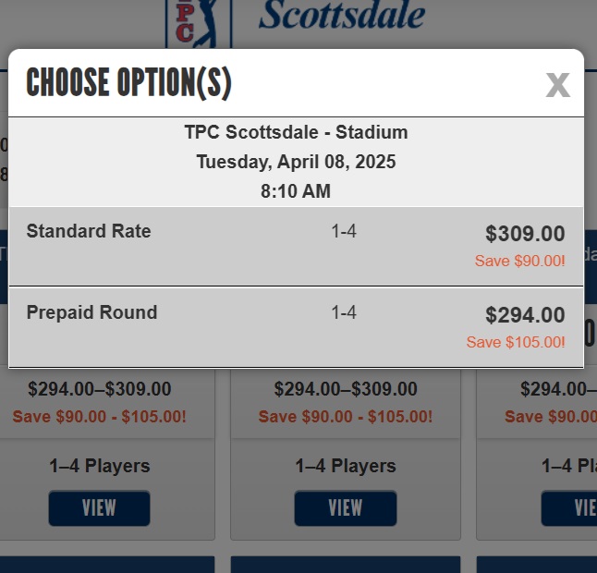Image resolution: width=597 pixels, height=573 pixels.
Task: Click Save $90.00 text under Standard Rate
Action: coord(519,262)
